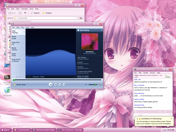Open the Blackboard Learn desktop icon
Image resolution: width=176 pixels, height=132 pixels.
(x=7, y=80)
